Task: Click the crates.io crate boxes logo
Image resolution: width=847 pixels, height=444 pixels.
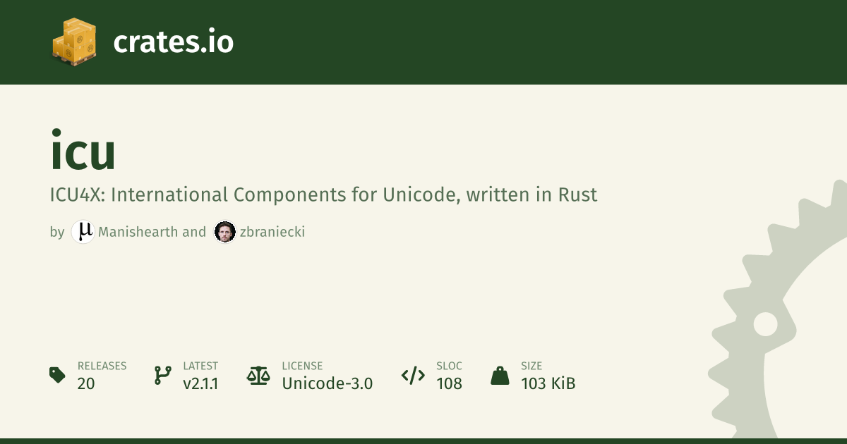Action: (74, 42)
